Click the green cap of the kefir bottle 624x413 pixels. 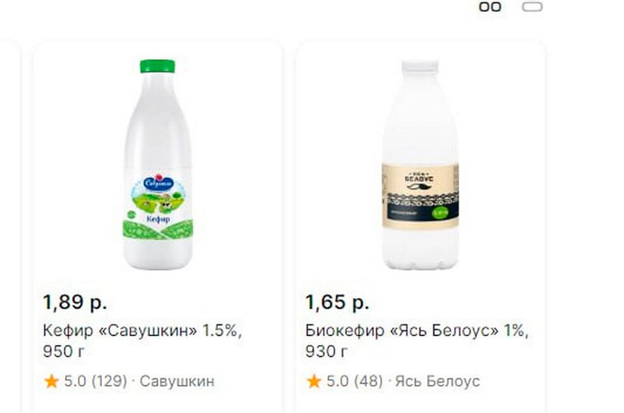click(157, 66)
